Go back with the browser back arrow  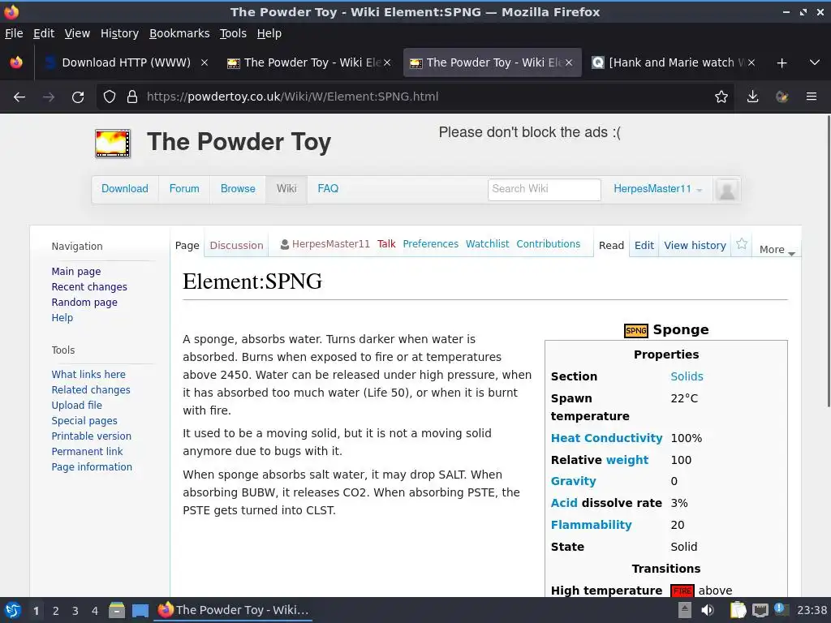click(19, 97)
